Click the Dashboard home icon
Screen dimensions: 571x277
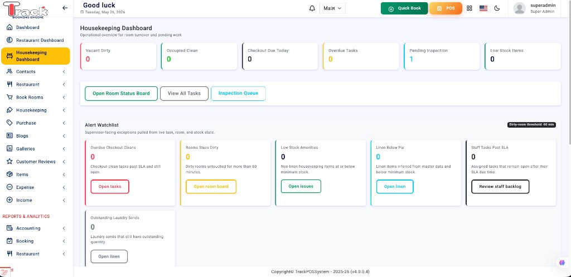point(10,27)
